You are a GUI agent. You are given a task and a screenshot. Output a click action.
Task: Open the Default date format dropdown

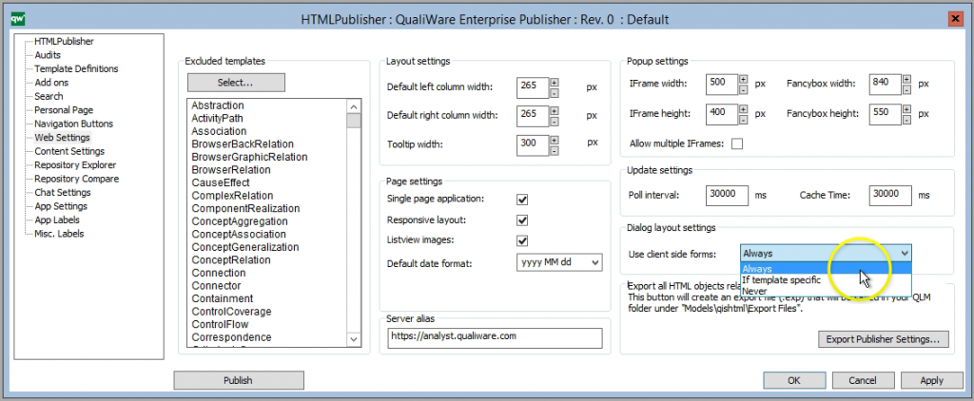[559, 262]
